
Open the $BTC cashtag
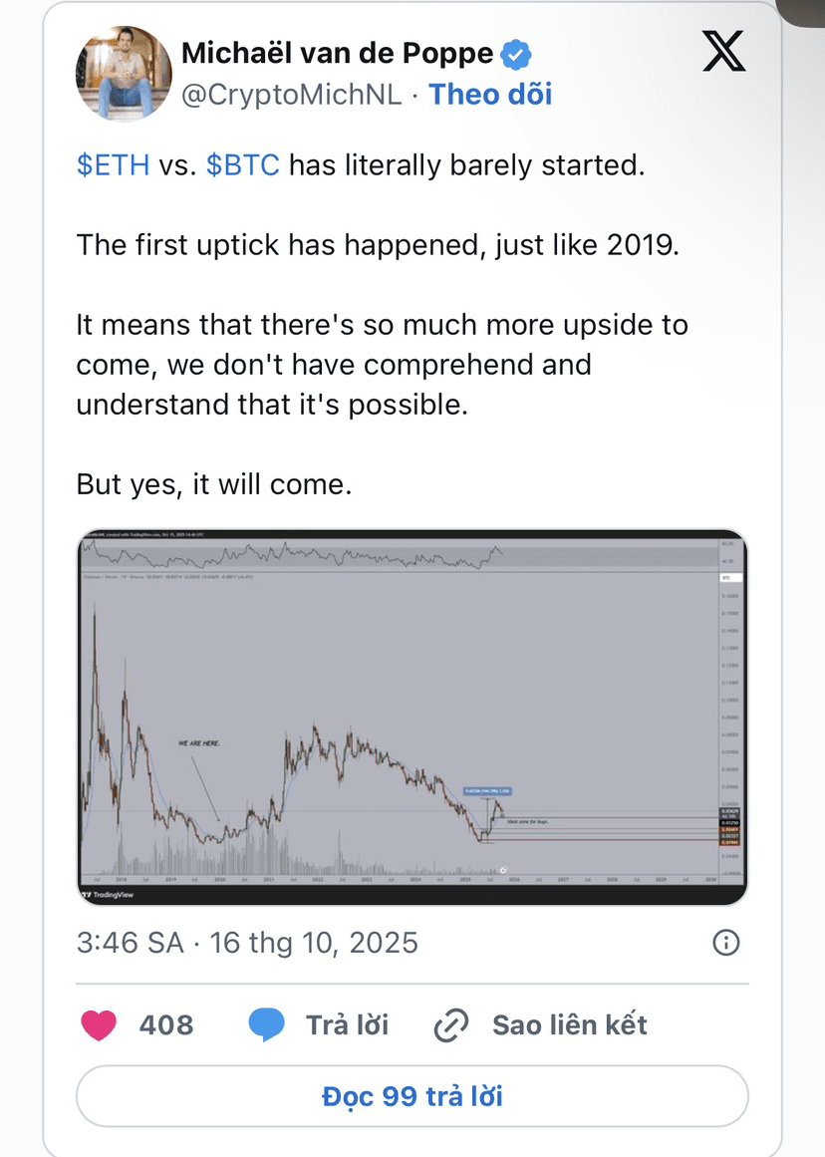point(243,165)
